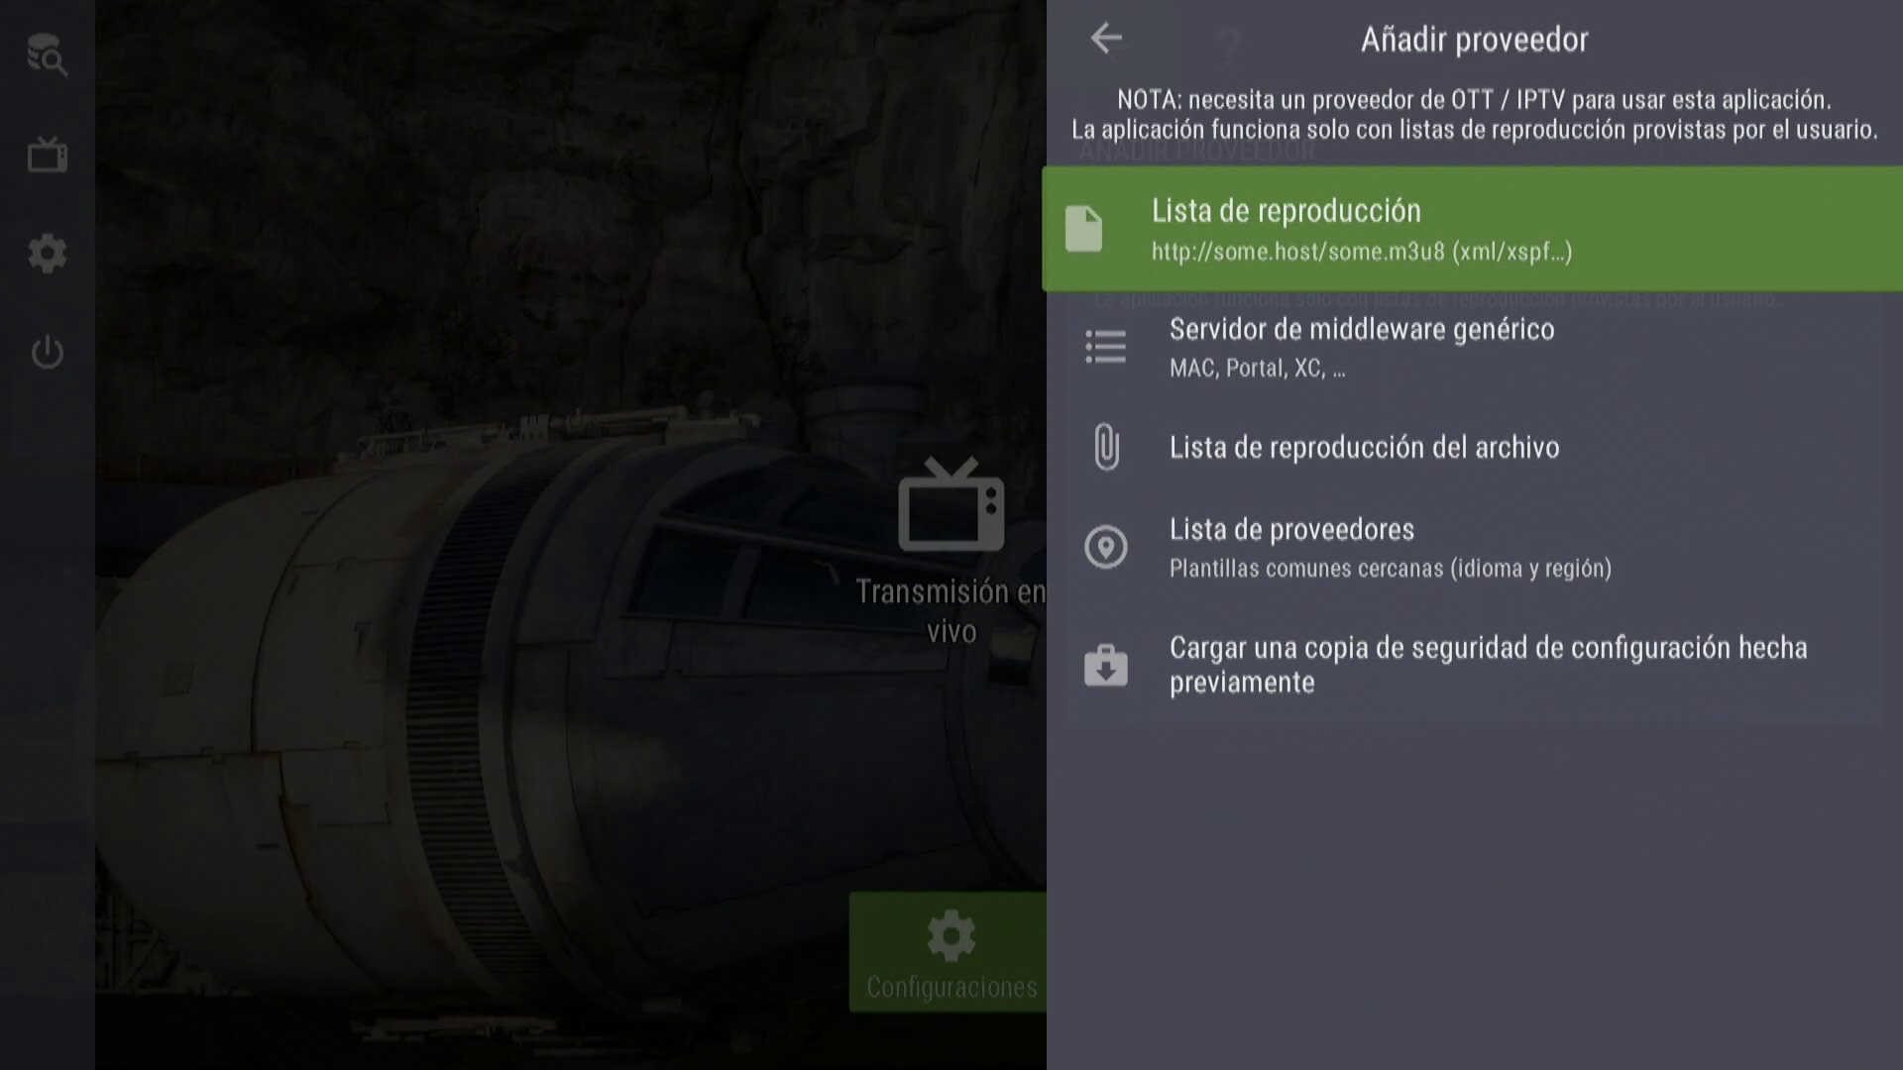The height and width of the screenshot is (1070, 1903).
Task: Click the list icon for middleware server
Action: tap(1105, 347)
